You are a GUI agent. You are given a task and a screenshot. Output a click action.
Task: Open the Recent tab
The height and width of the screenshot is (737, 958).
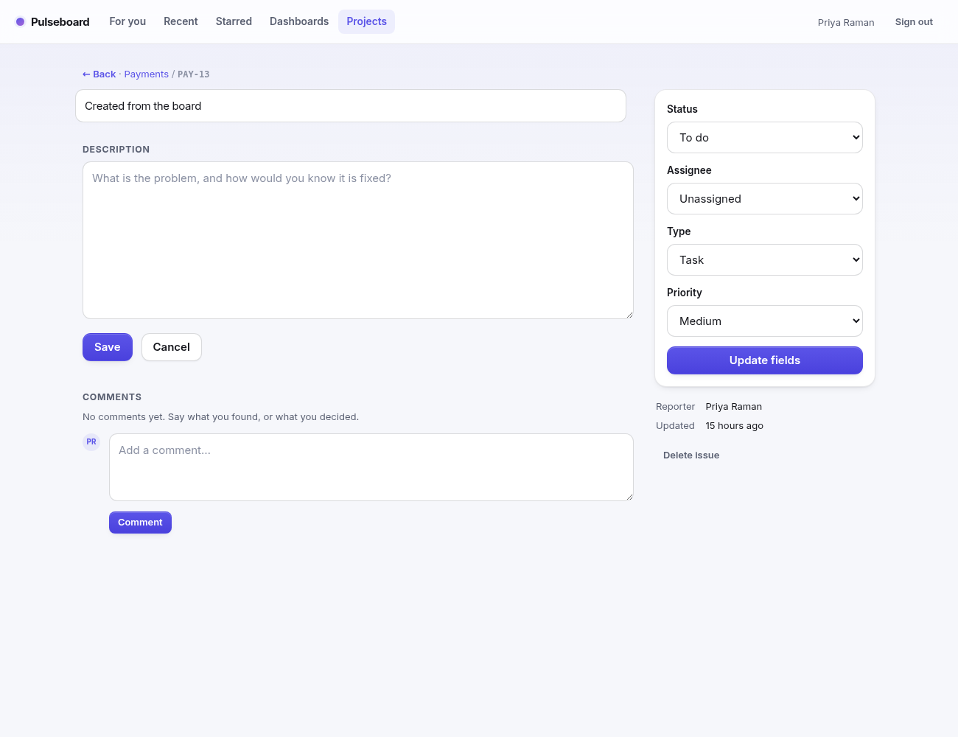click(x=181, y=21)
